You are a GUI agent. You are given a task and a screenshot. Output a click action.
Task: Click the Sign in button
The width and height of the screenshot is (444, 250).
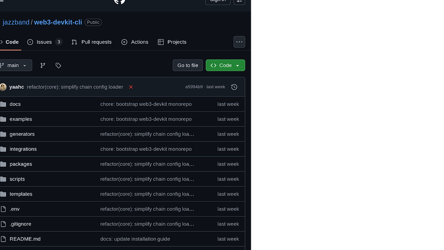pos(218,1)
